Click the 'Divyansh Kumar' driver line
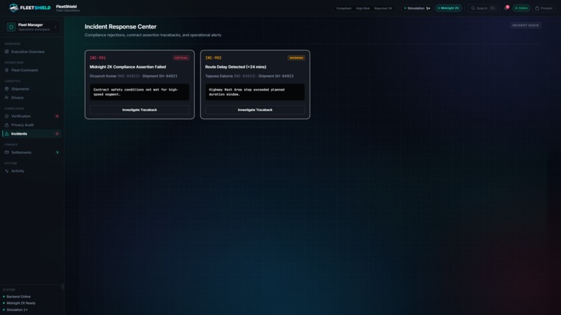 134,76
